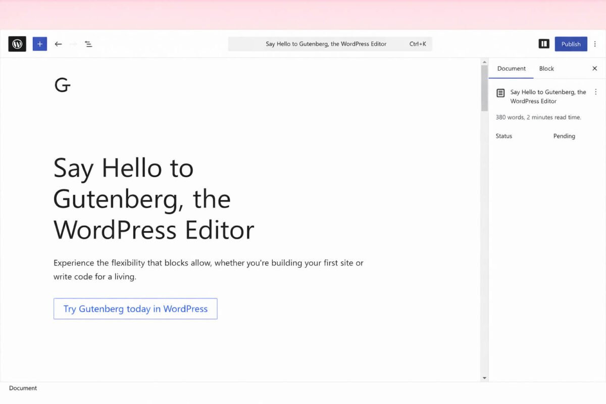Open the command palette title bar
Screen dimensions: 606x404
(x=330, y=44)
